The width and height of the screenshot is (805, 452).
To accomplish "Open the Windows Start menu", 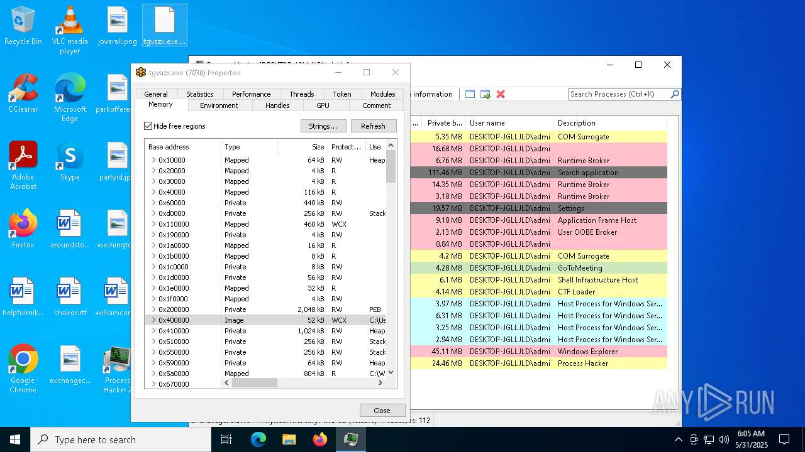I will [x=15, y=439].
